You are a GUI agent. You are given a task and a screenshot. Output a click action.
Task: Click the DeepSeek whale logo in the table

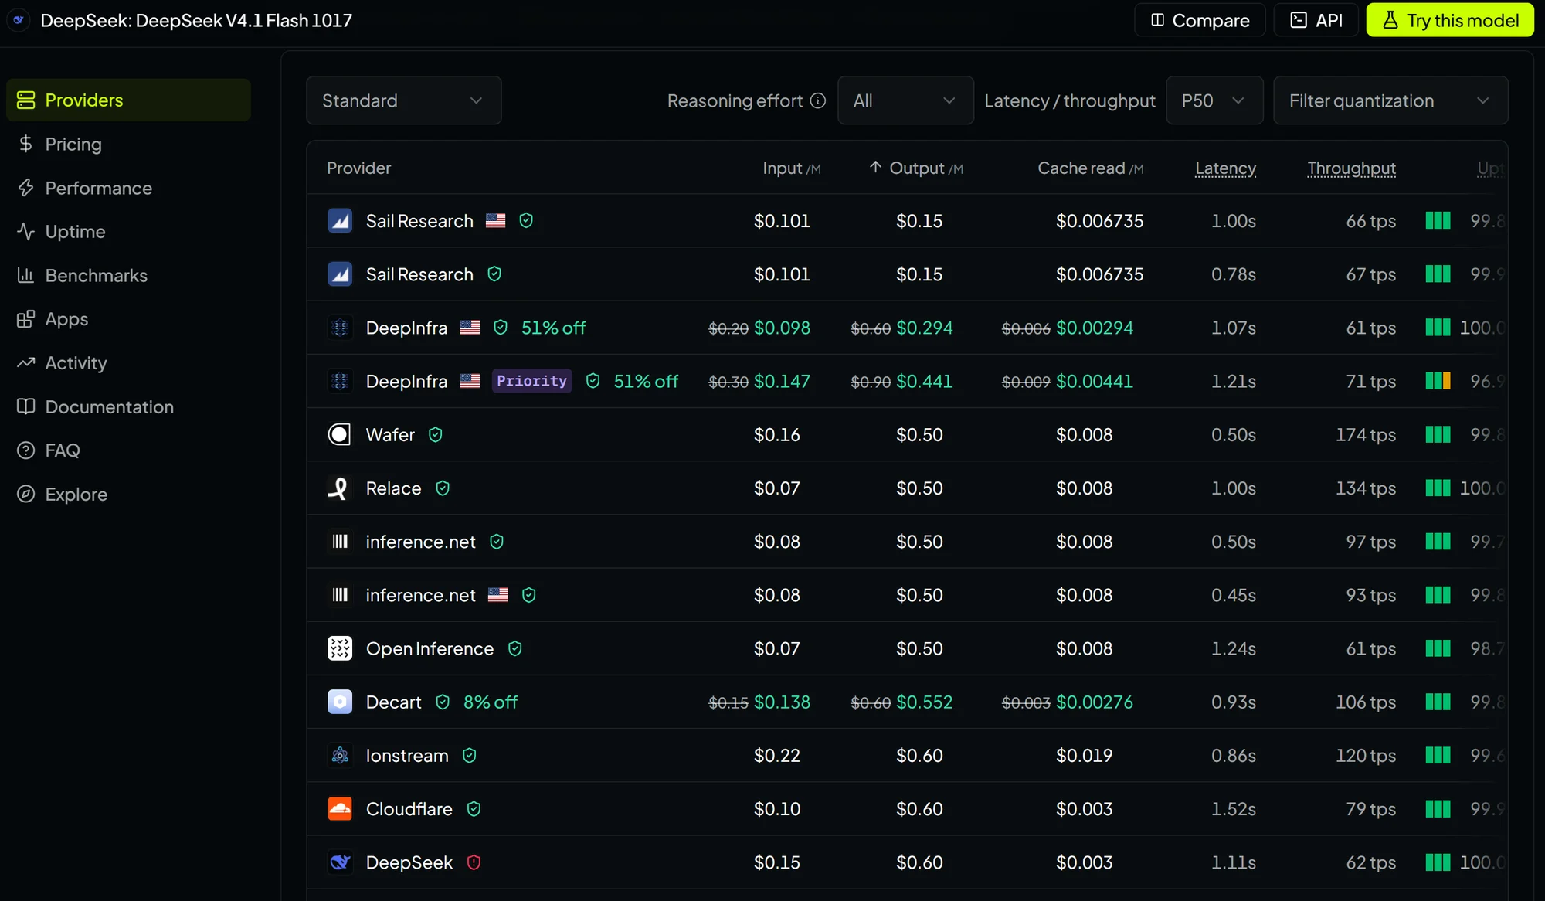click(340, 862)
